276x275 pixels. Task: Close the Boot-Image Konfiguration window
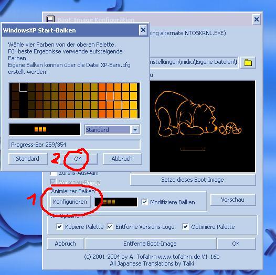256,19
